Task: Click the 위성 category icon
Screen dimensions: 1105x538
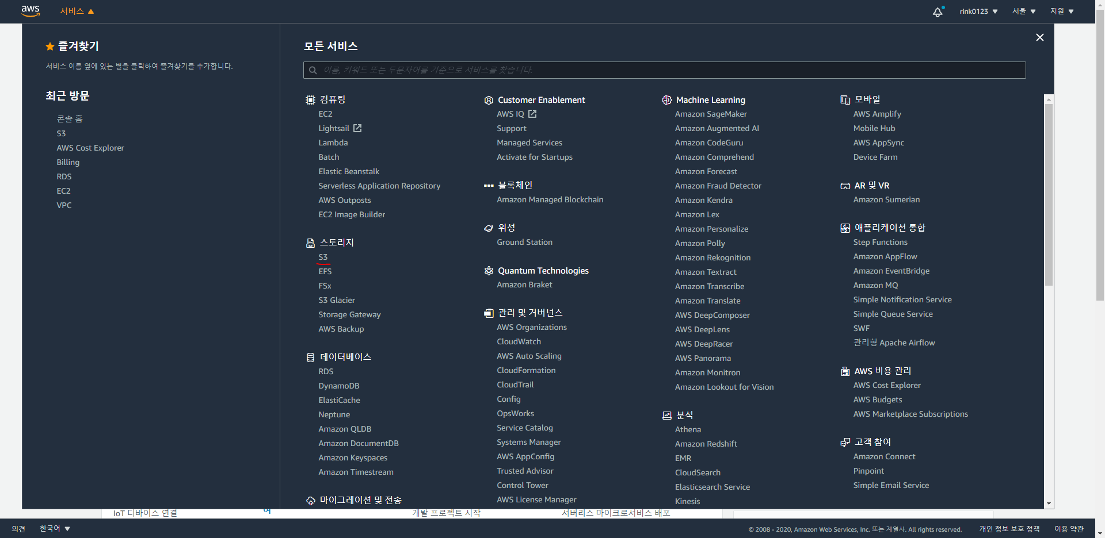Action: coord(489,228)
